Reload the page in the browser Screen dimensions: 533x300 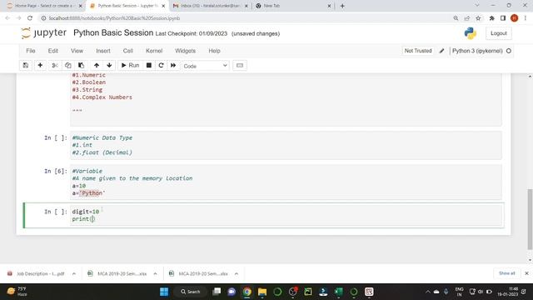tap(30, 18)
